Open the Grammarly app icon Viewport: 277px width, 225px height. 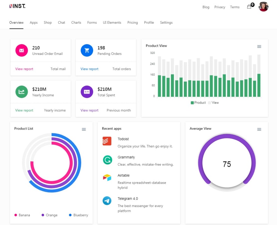click(x=107, y=160)
